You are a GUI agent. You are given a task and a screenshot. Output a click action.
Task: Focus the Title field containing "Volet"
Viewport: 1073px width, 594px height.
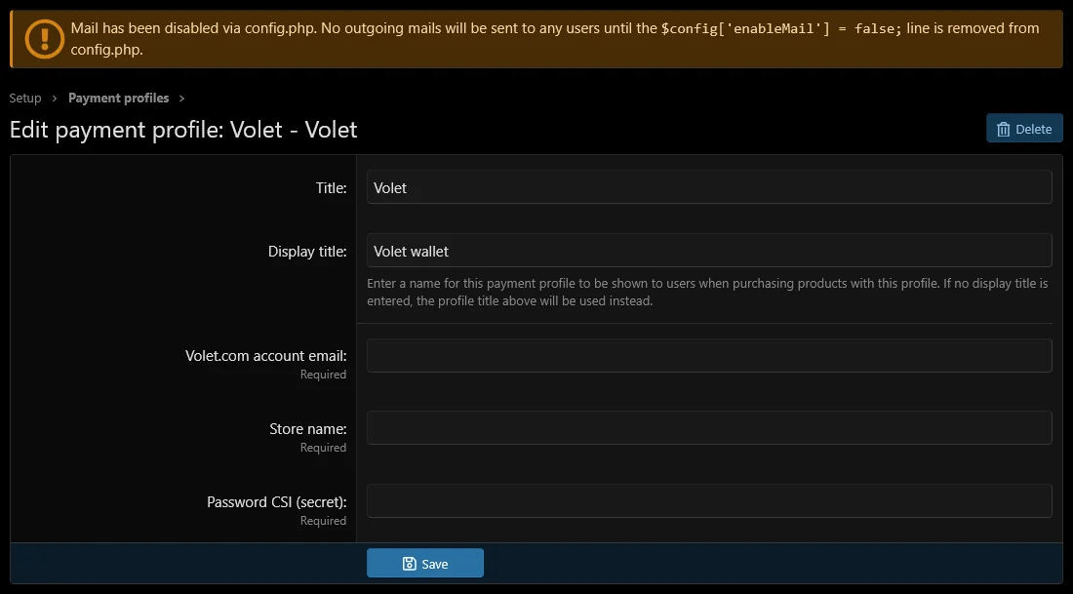click(709, 187)
